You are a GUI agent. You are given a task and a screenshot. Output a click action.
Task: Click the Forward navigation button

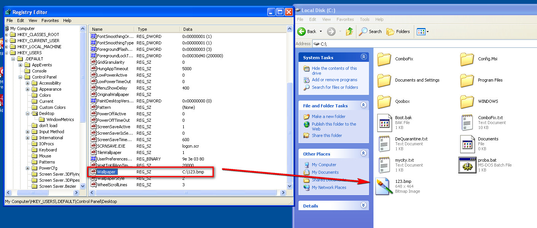331,31
